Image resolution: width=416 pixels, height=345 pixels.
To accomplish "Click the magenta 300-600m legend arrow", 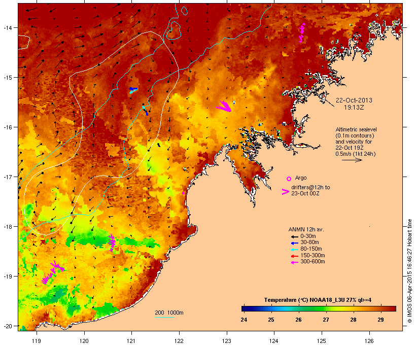I will tap(294, 262).
